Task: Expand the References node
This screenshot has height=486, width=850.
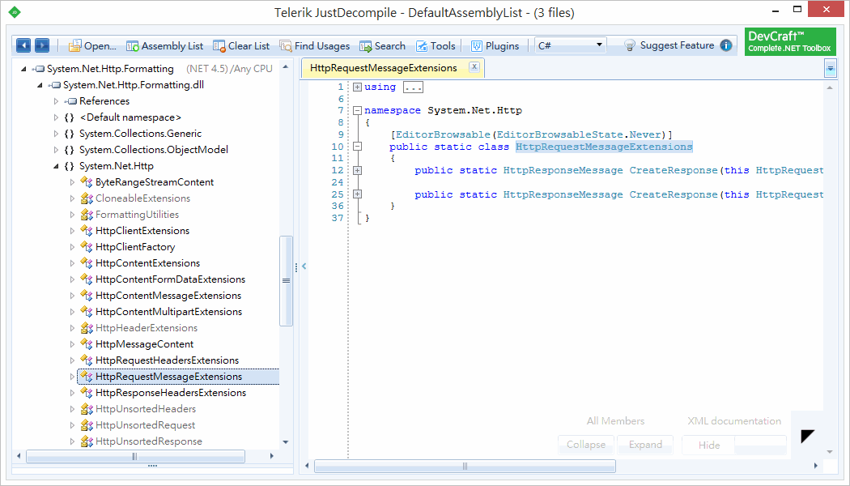Action: 56,101
